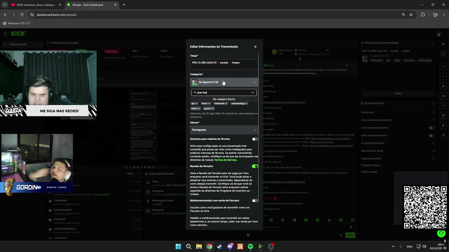Open the Chrome three-dot menu

tap(444, 15)
